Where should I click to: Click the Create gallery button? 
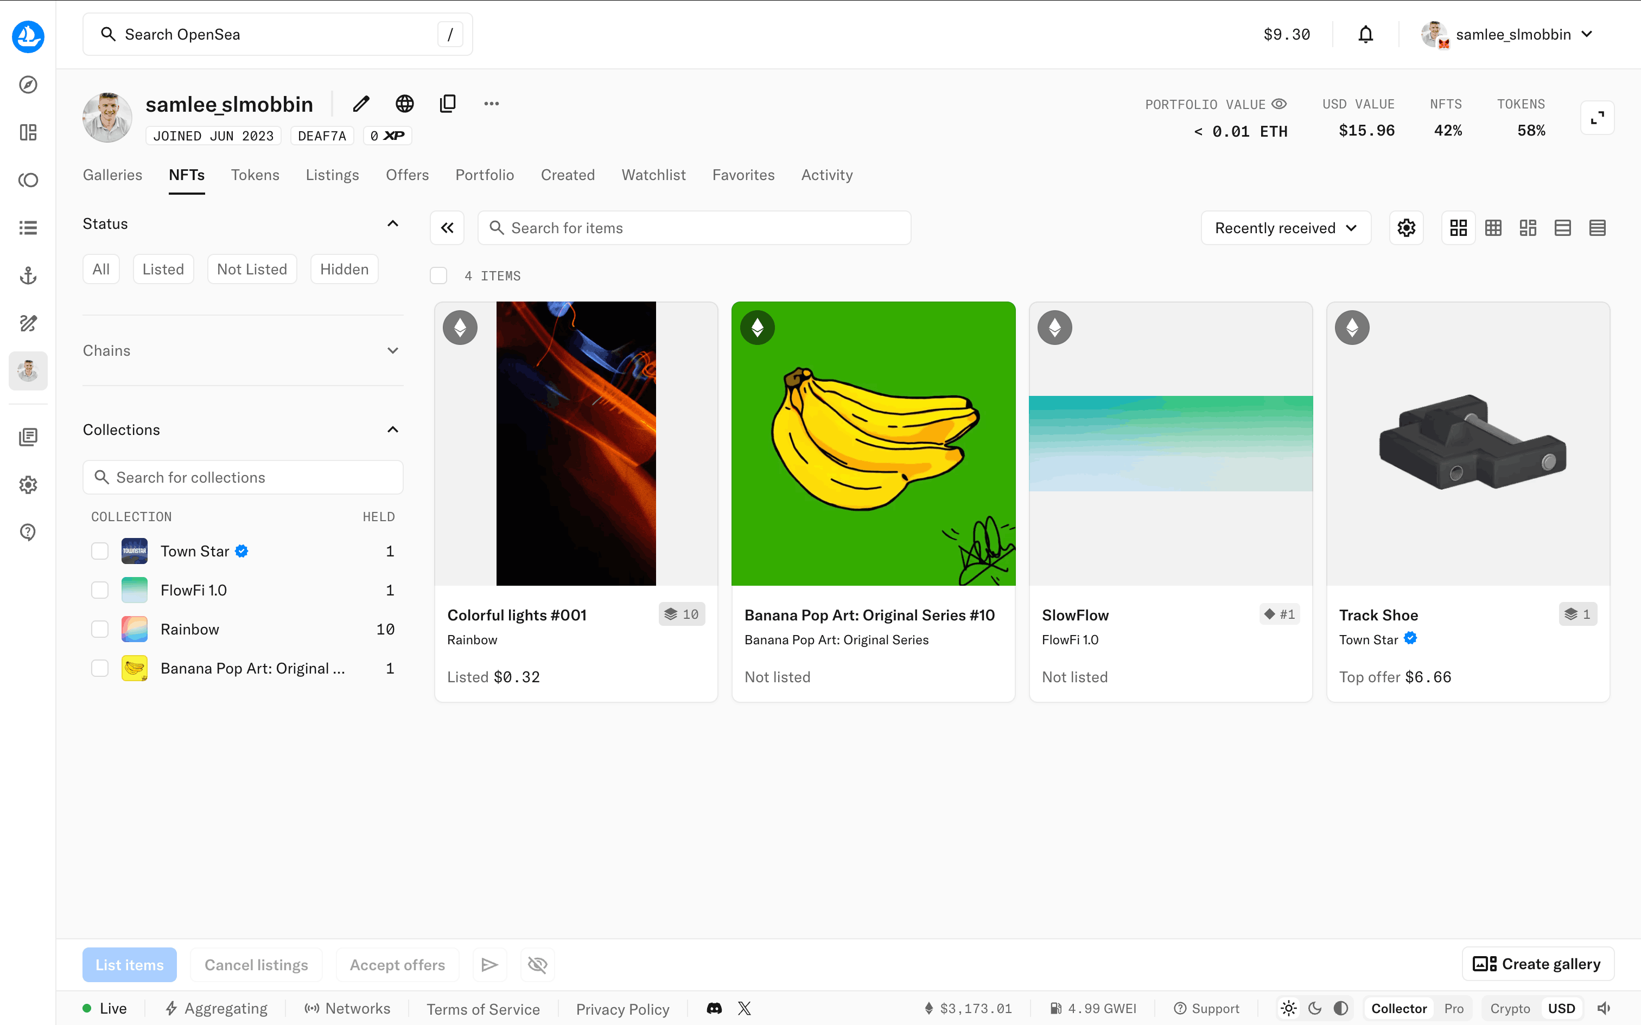click(x=1537, y=964)
